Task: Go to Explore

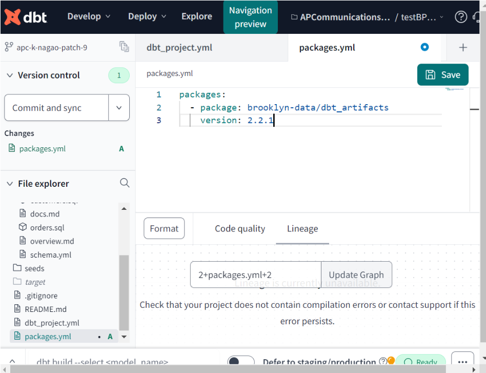Action: 196,16
